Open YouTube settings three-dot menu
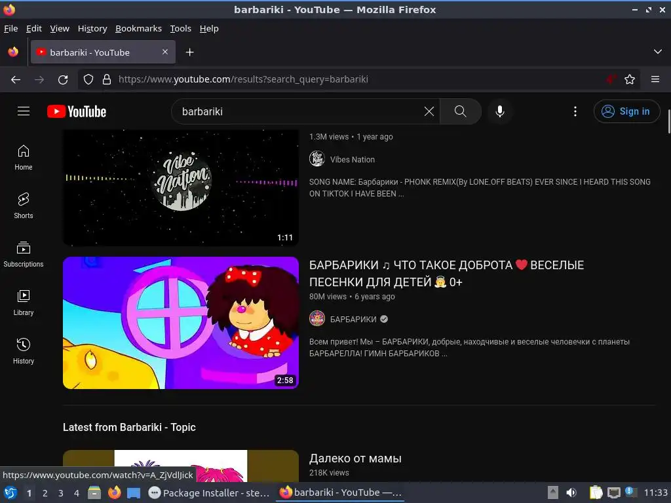This screenshot has width=671, height=503. click(x=575, y=111)
